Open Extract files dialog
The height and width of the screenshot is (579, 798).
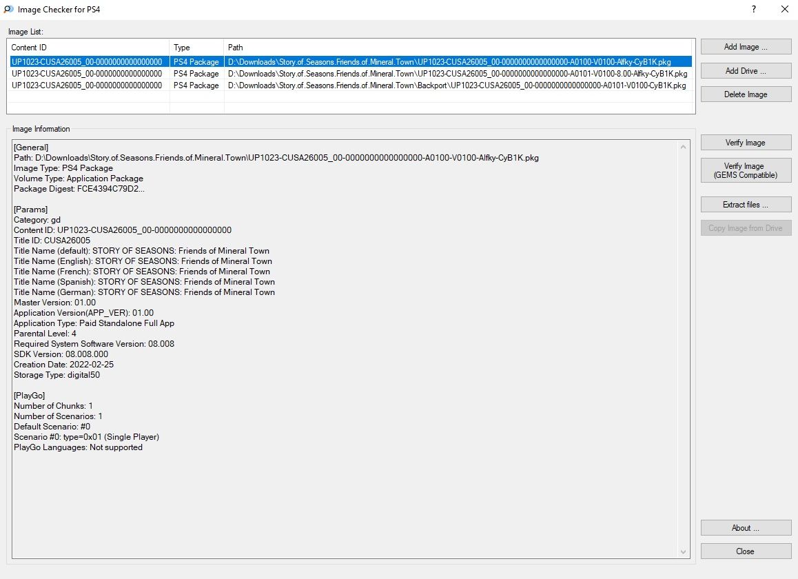click(746, 205)
